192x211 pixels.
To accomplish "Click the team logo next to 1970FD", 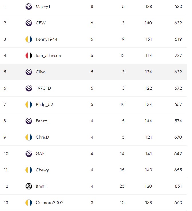I will (29, 88).
